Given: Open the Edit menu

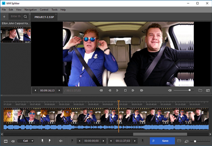Looking at the screenshot, I should click(11, 10).
